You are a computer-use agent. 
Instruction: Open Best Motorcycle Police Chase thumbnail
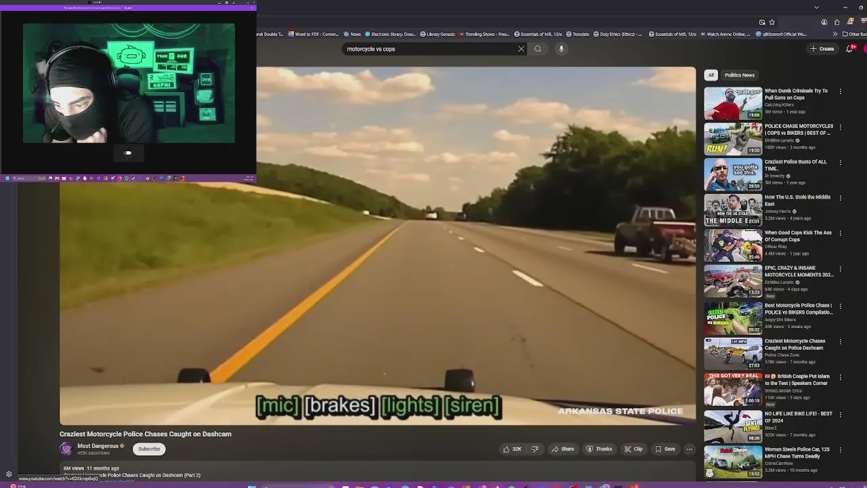coord(732,318)
